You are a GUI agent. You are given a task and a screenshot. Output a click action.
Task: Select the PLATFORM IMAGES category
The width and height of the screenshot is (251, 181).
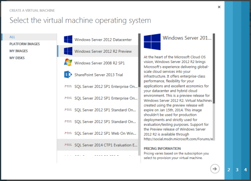pos(24,44)
